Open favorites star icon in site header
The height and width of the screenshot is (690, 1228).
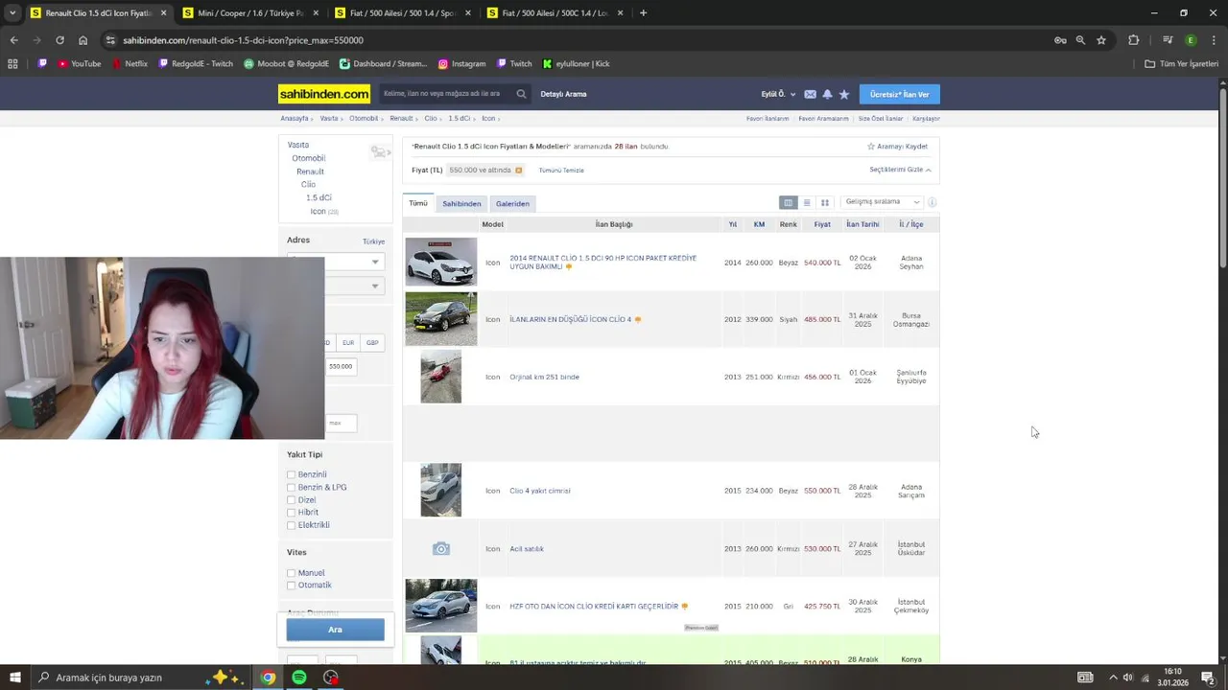click(x=844, y=94)
